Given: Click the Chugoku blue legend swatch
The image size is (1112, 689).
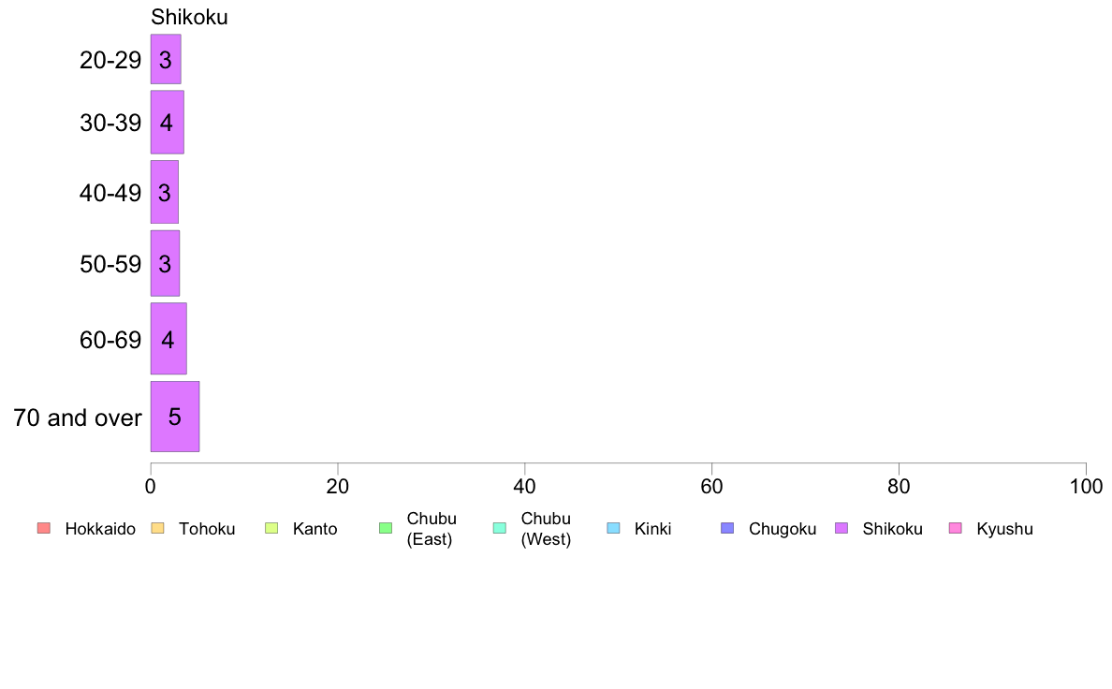Looking at the screenshot, I should (x=727, y=528).
